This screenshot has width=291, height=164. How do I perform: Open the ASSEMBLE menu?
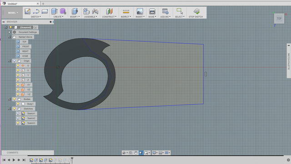[x=90, y=17]
